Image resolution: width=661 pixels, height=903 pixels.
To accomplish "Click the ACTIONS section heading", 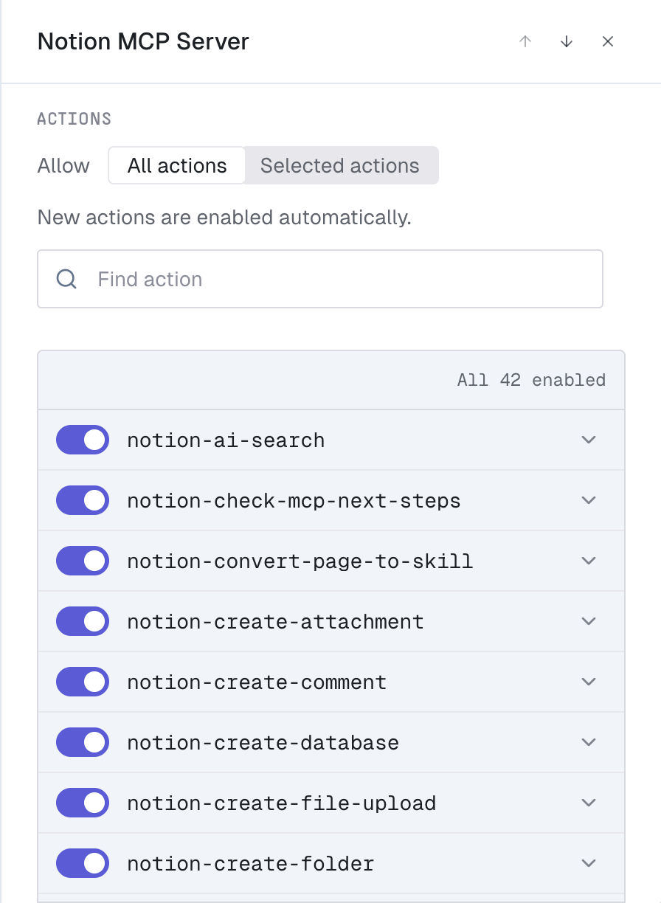I will pyautogui.click(x=75, y=119).
